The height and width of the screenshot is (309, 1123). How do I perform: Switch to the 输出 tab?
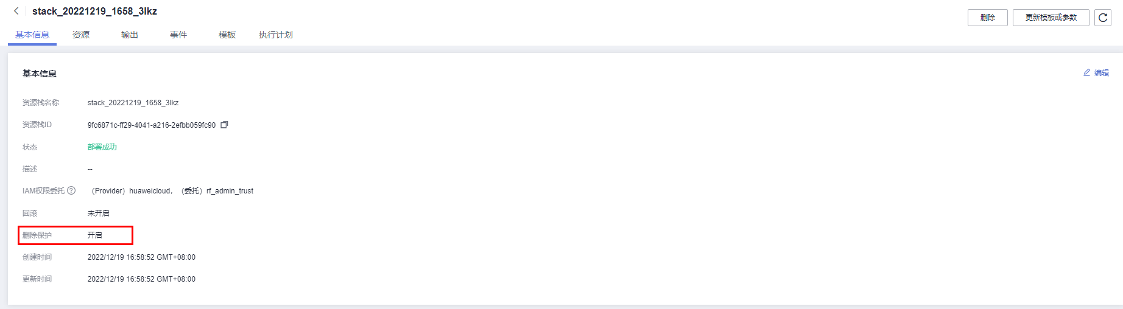[x=130, y=35]
